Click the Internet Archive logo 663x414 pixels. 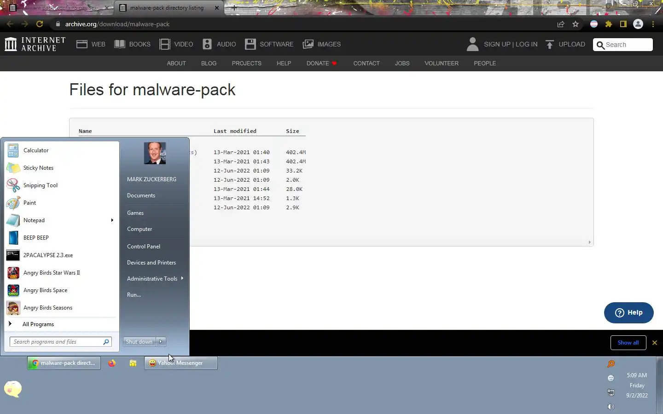35,44
